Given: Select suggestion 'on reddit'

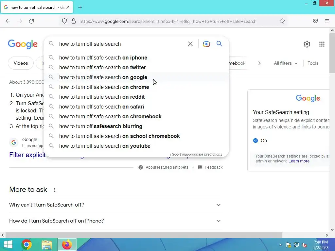Looking at the screenshot, I should (136, 97).
